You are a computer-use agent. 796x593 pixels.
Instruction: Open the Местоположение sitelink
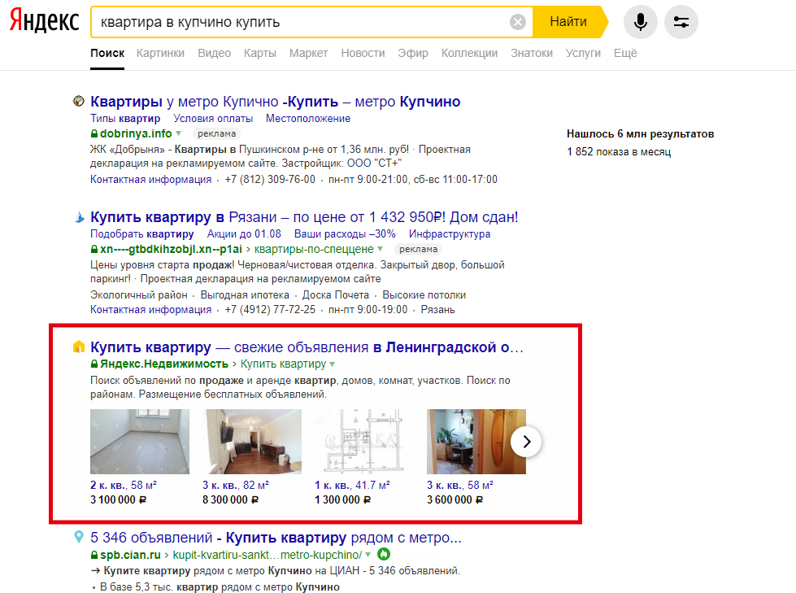tap(308, 118)
